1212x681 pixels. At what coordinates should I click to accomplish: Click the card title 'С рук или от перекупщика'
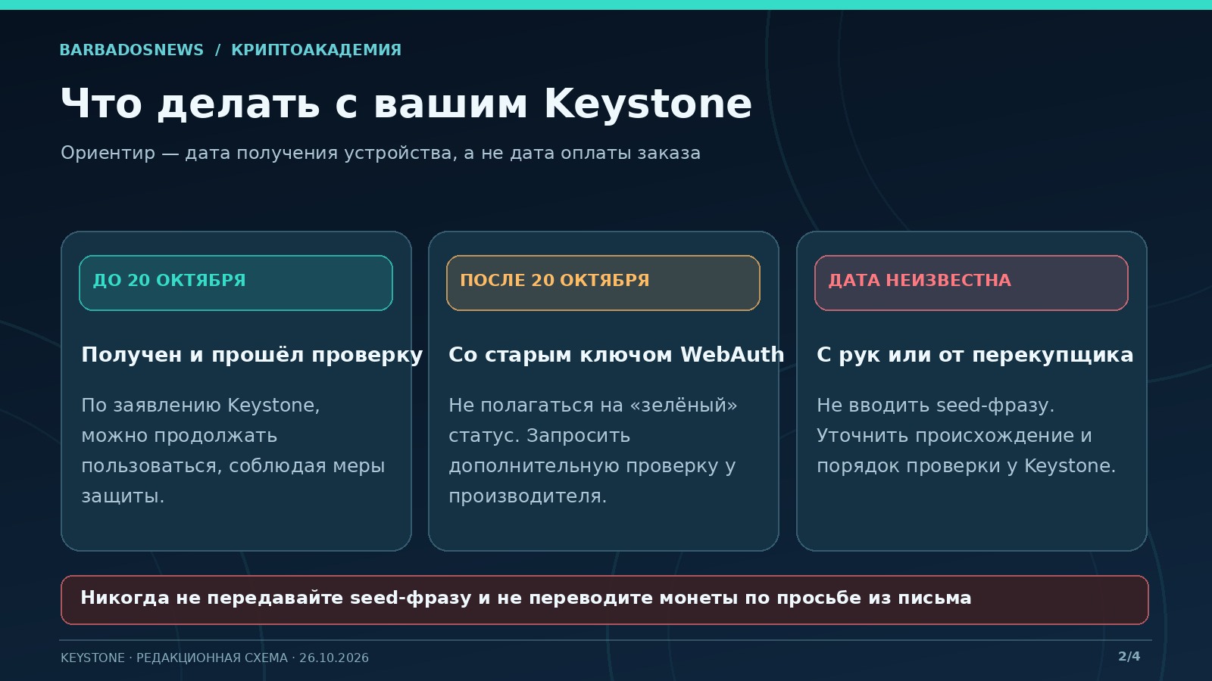point(975,355)
